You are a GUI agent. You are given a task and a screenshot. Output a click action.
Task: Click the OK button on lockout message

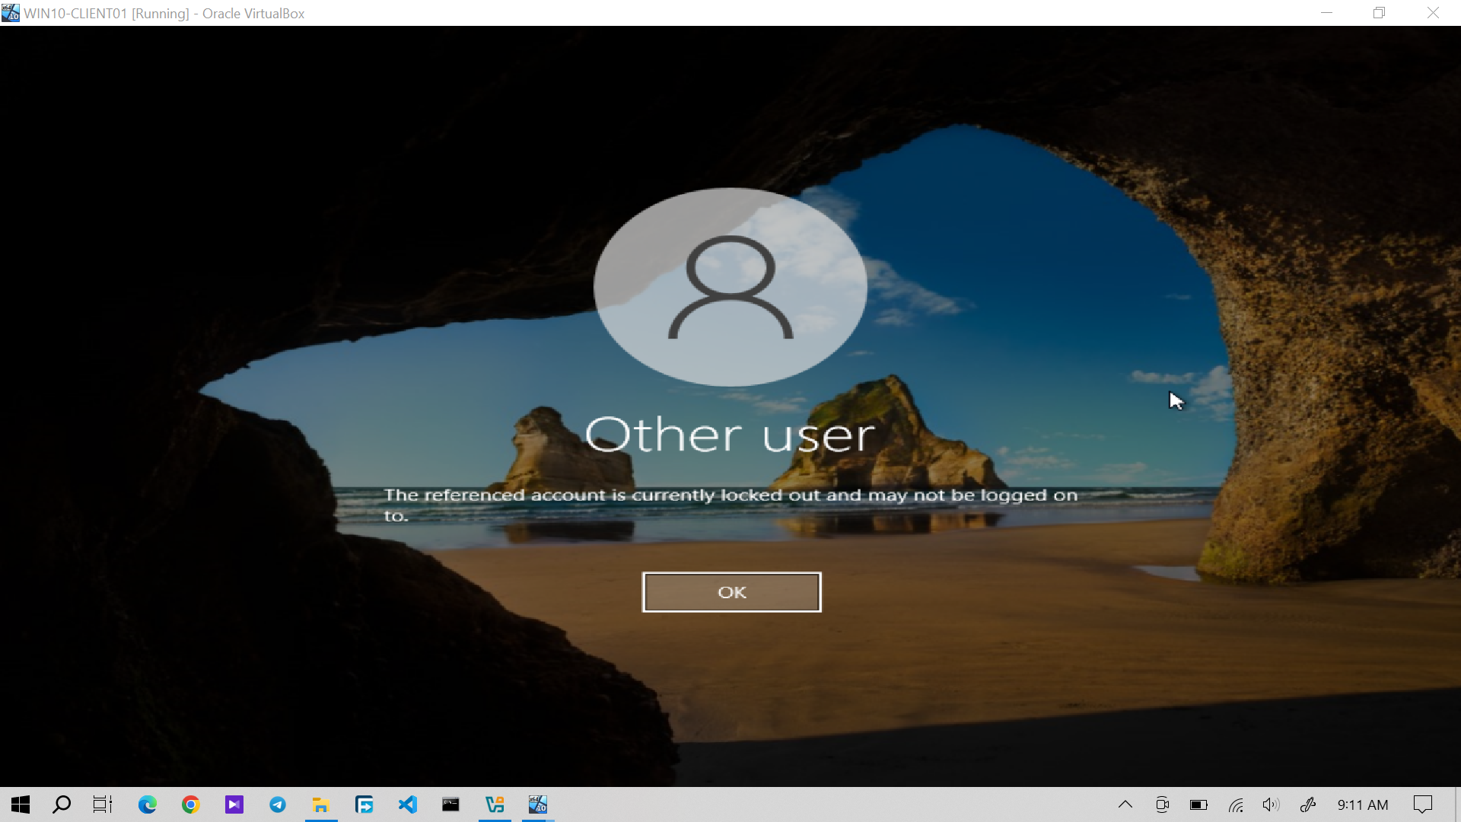(731, 592)
